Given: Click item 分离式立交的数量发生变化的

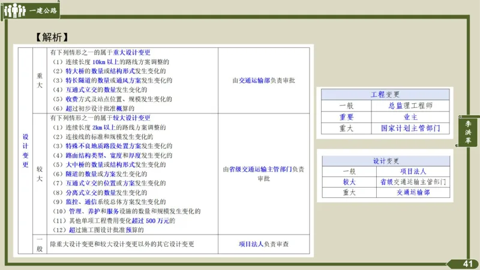Looking at the screenshot, I should point(100,193).
